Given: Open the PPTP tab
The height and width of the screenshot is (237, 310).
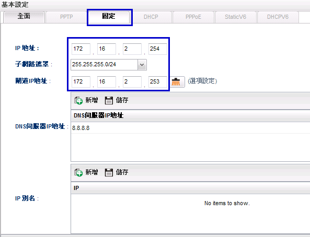Looking at the screenshot, I should click(x=66, y=17).
